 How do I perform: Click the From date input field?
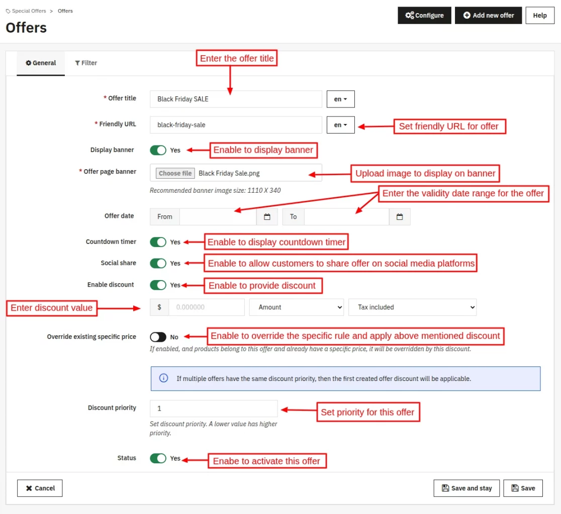[x=218, y=217]
